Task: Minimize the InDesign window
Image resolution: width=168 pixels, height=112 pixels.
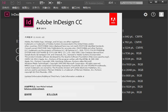Action: tap(151, 2)
